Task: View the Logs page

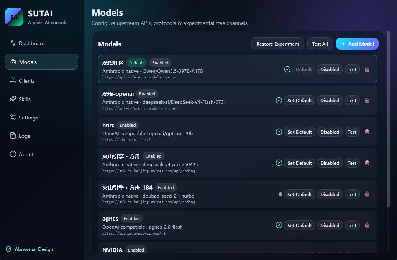Action: coord(41,136)
